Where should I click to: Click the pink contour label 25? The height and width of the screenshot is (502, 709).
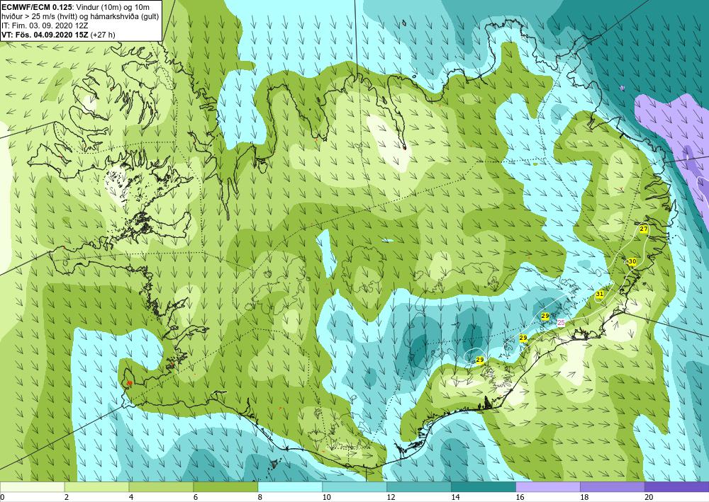click(561, 322)
